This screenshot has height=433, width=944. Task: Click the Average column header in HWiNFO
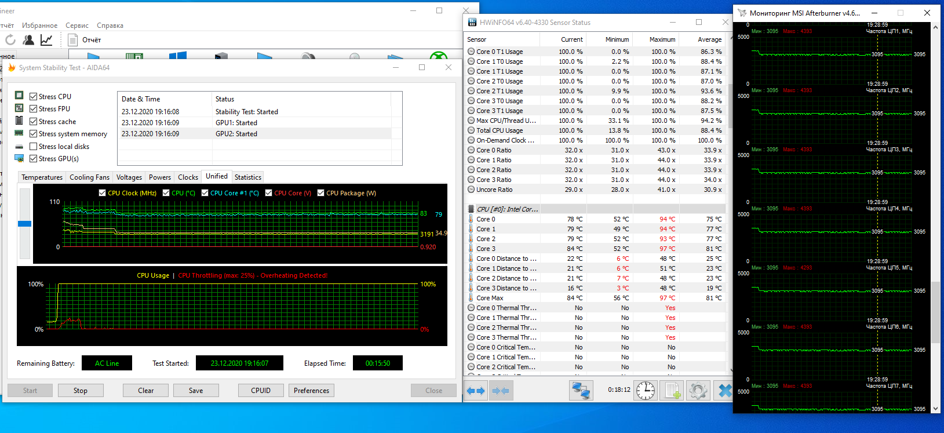(x=702, y=39)
